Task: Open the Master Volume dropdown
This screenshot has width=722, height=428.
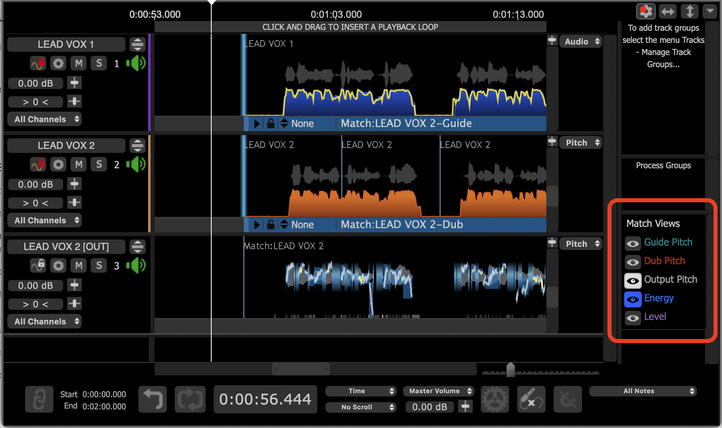Action: (438, 391)
